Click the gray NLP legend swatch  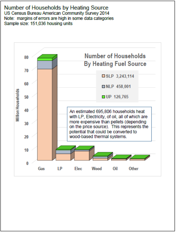(x=103, y=86)
